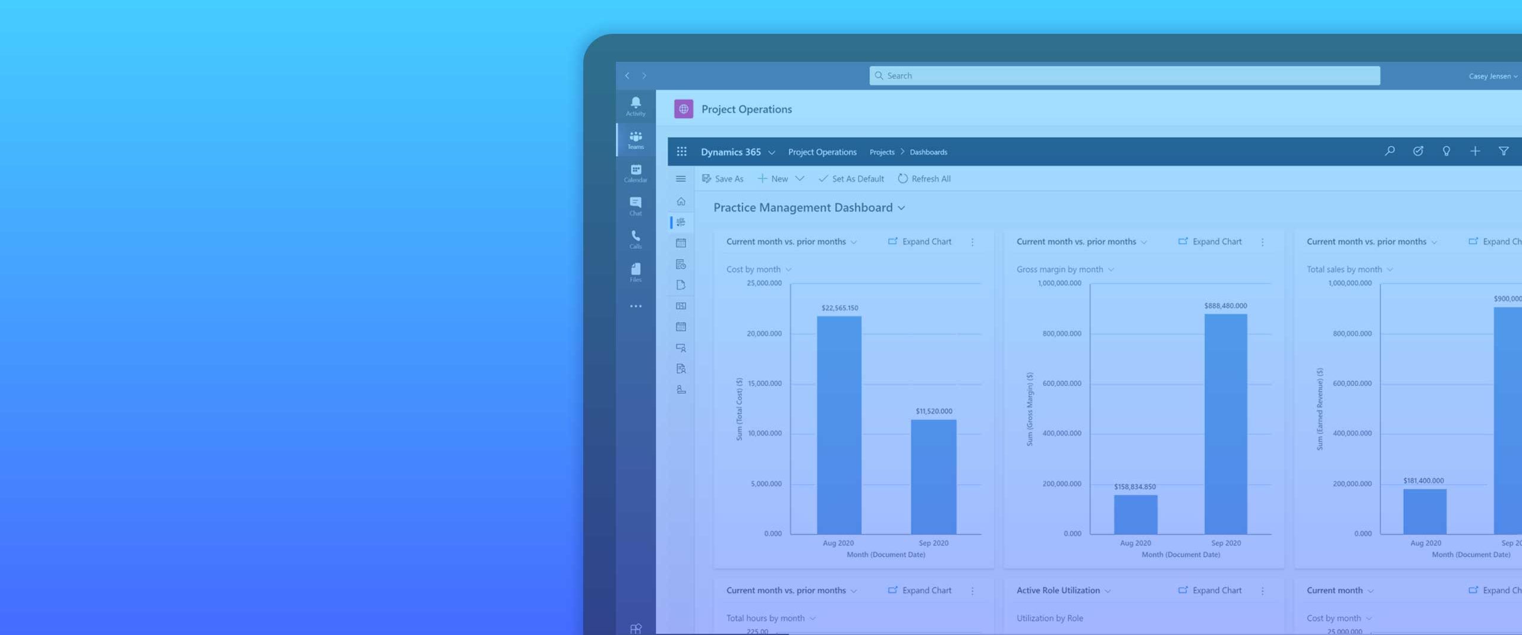Click the magnifier icon in Dynamics bar
This screenshot has width=1522, height=635.
pyautogui.click(x=1389, y=151)
